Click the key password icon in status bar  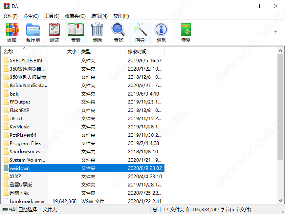click(12, 210)
